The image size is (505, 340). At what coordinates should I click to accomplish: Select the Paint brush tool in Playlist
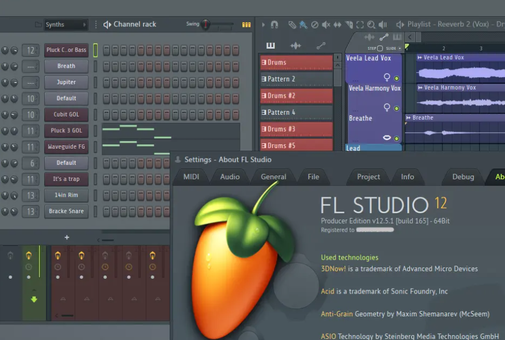(303, 25)
